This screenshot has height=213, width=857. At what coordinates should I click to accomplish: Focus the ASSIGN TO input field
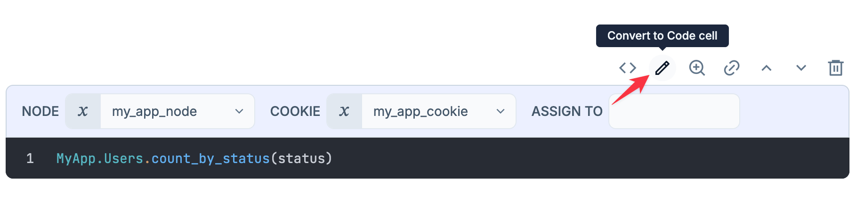click(674, 111)
